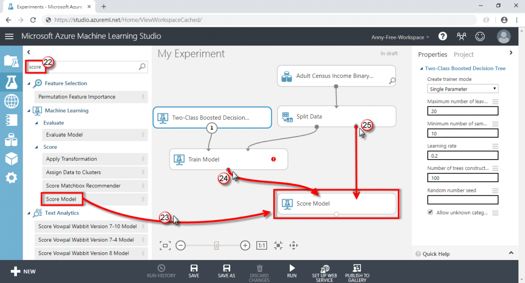The image size is (525, 283).
Task: Click the zoom to fit icon
Action: tap(165, 246)
